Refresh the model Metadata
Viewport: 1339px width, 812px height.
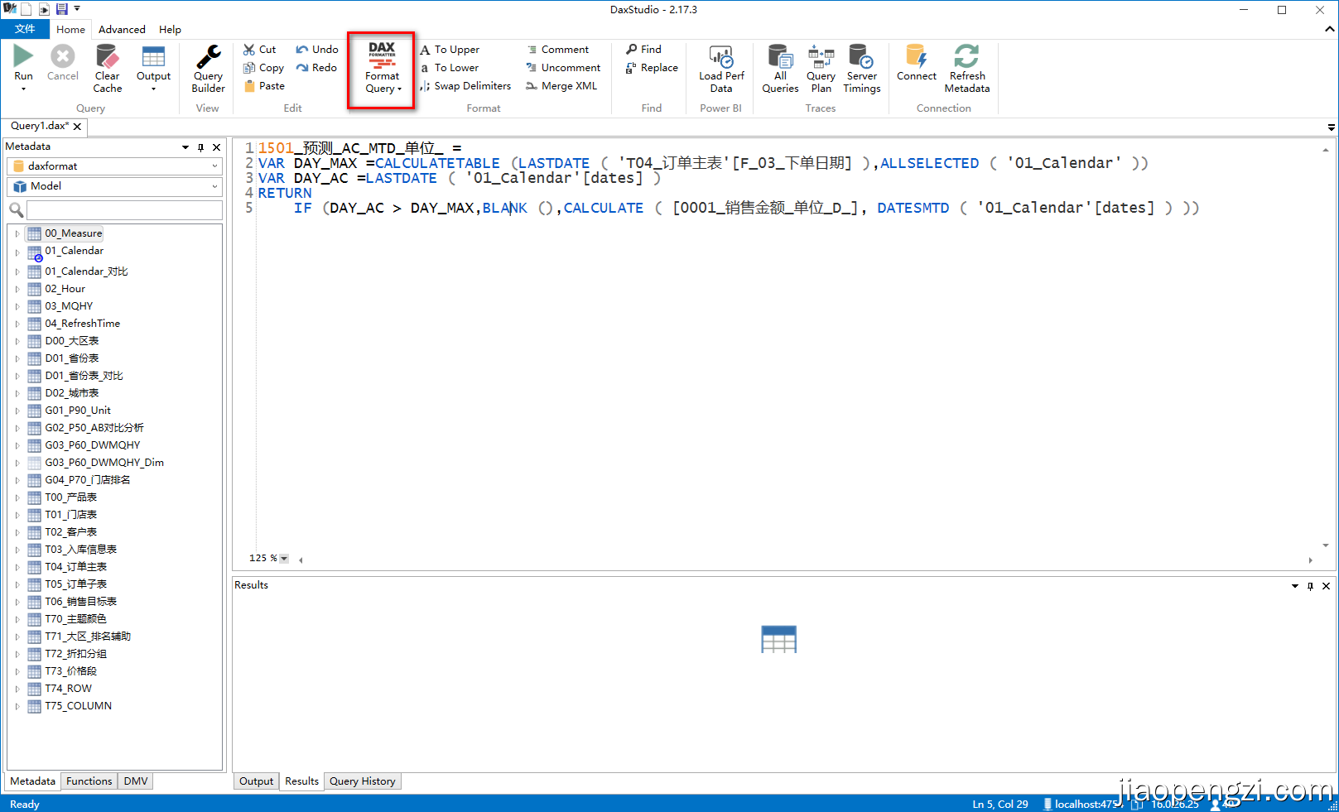[967, 68]
